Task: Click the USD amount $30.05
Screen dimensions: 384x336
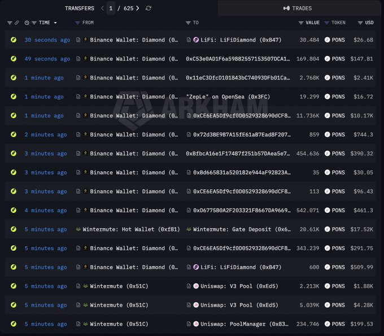Action: (363, 173)
